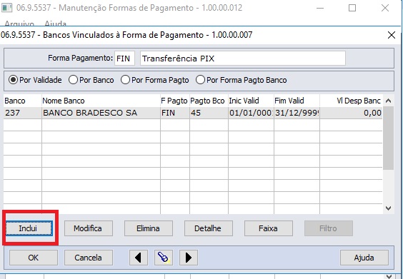Select bank code 237 cell
This screenshot has height=279, width=403.
point(23,113)
